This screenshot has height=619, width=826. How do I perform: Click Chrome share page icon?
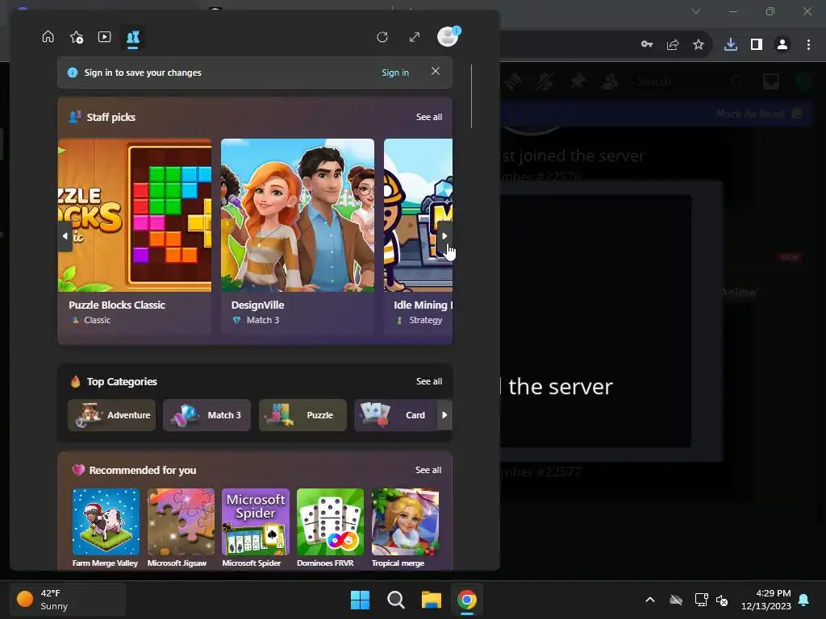pyautogui.click(x=673, y=45)
